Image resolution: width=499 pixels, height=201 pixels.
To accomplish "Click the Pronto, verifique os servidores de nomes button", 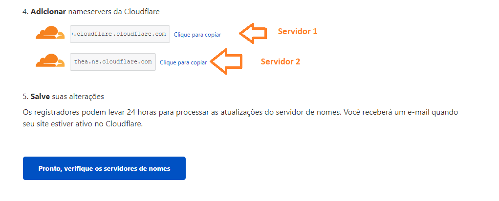I will pyautogui.click(x=104, y=168).
